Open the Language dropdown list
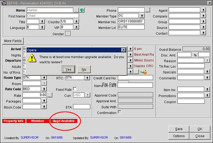The width and height of the screenshot is (213, 143). tap(42, 27)
